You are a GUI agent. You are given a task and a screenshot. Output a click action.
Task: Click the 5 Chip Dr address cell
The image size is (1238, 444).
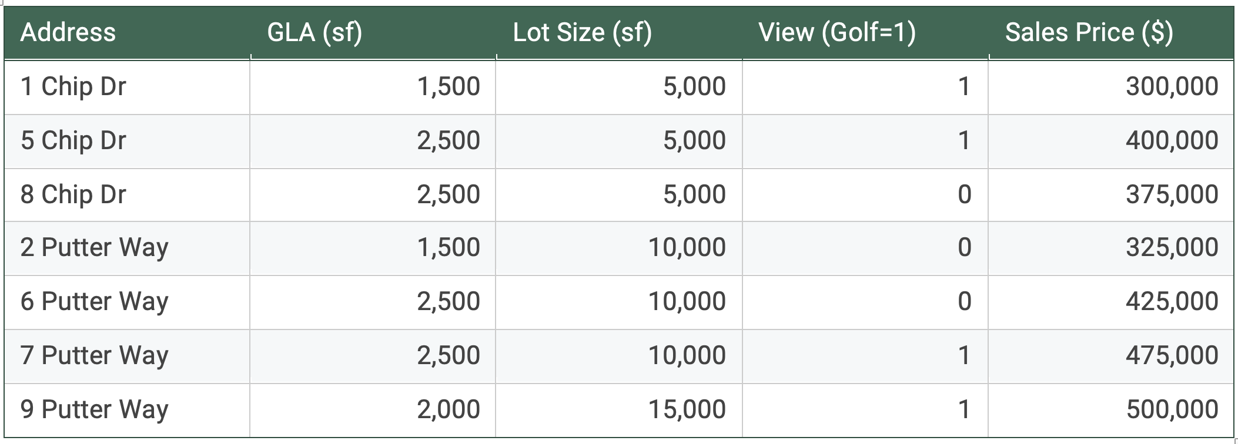73,141
